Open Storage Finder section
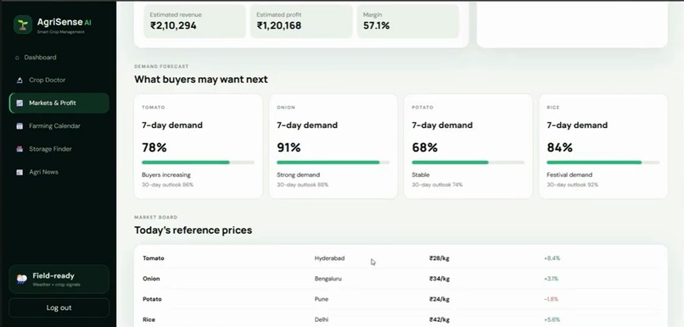 pos(59,149)
